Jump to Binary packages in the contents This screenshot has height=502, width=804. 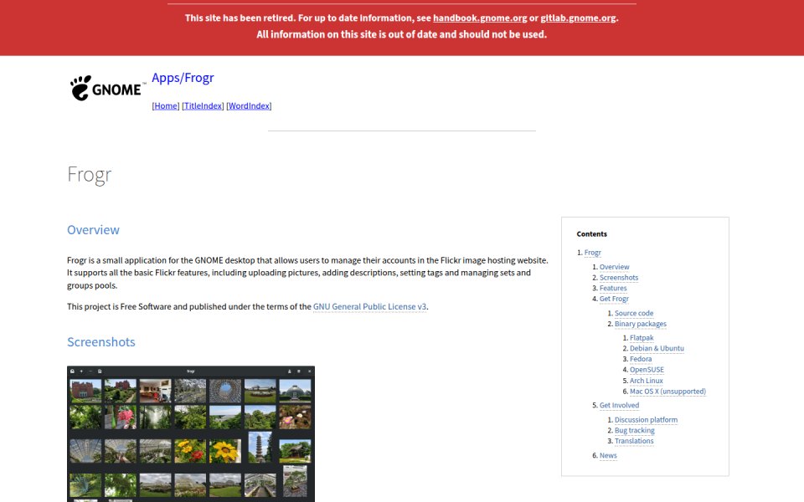click(641, 324)
